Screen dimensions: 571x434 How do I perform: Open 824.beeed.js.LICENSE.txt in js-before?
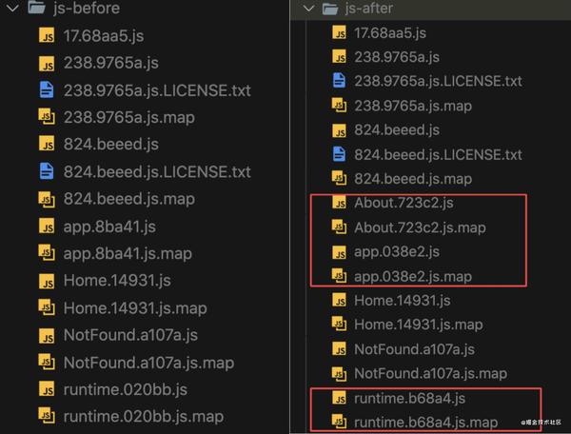coord(157,172)
